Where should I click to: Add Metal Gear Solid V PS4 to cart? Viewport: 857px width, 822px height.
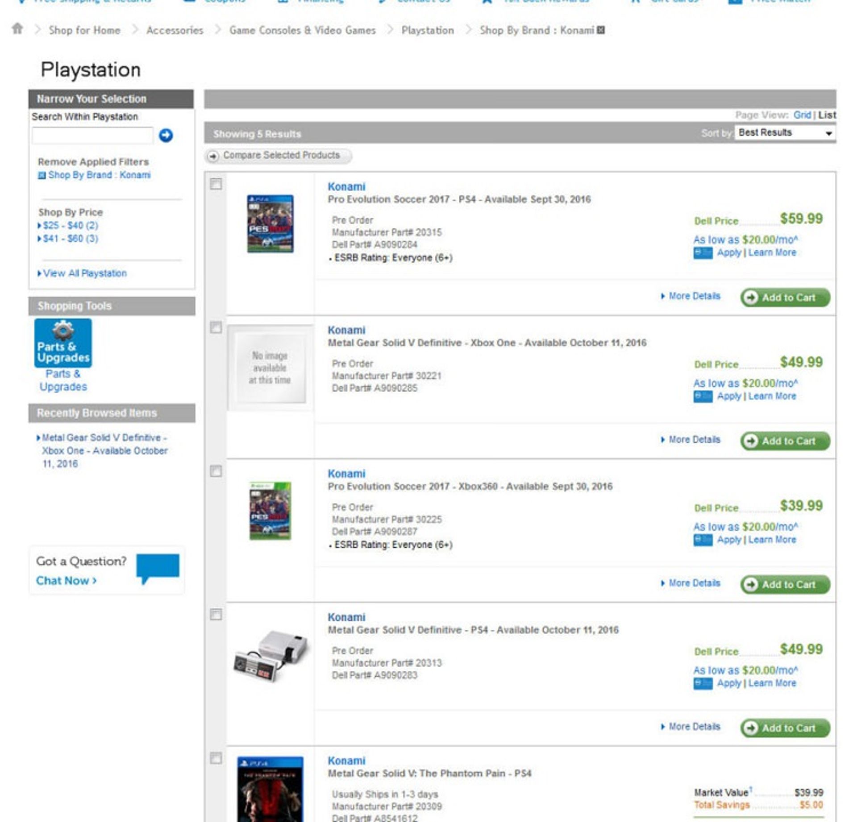pos(785,727)
